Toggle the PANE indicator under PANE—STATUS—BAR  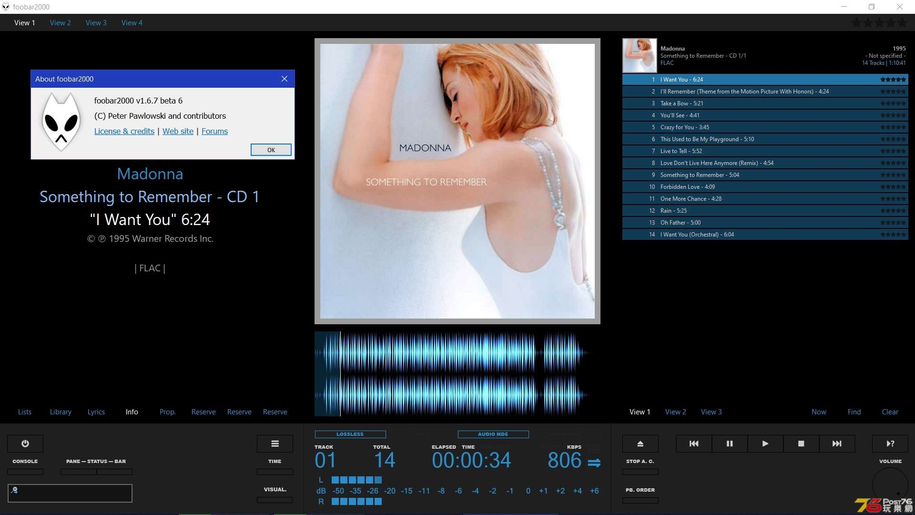[x=79, y=472]
